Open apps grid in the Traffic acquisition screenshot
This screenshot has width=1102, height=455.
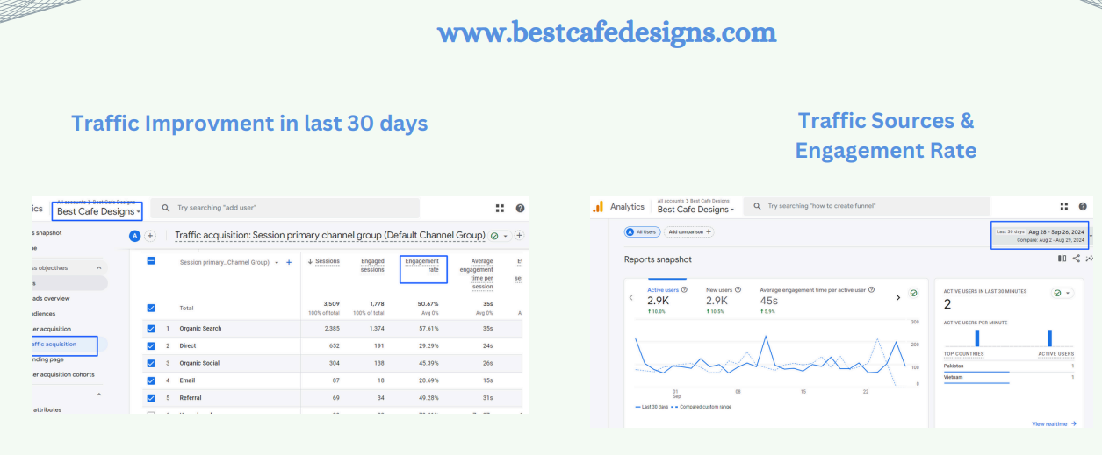click(500, 209)
